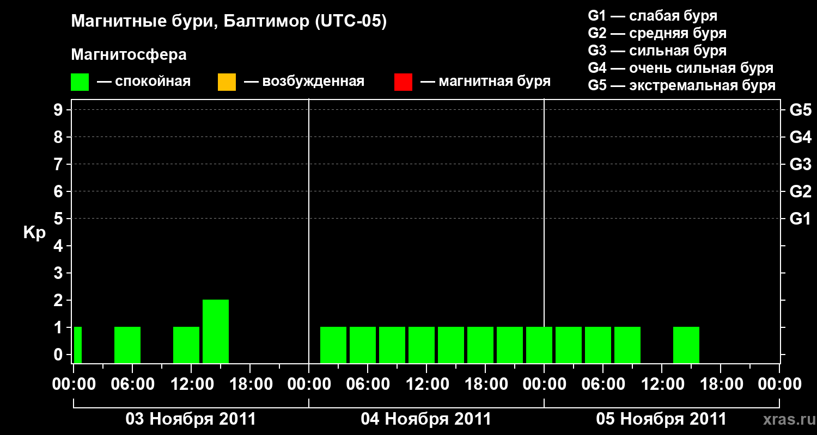Screen dimensions: 817x435
Task: Click the narrow bar at 00:00 on 03 Ноября
Action: (78, 345)
